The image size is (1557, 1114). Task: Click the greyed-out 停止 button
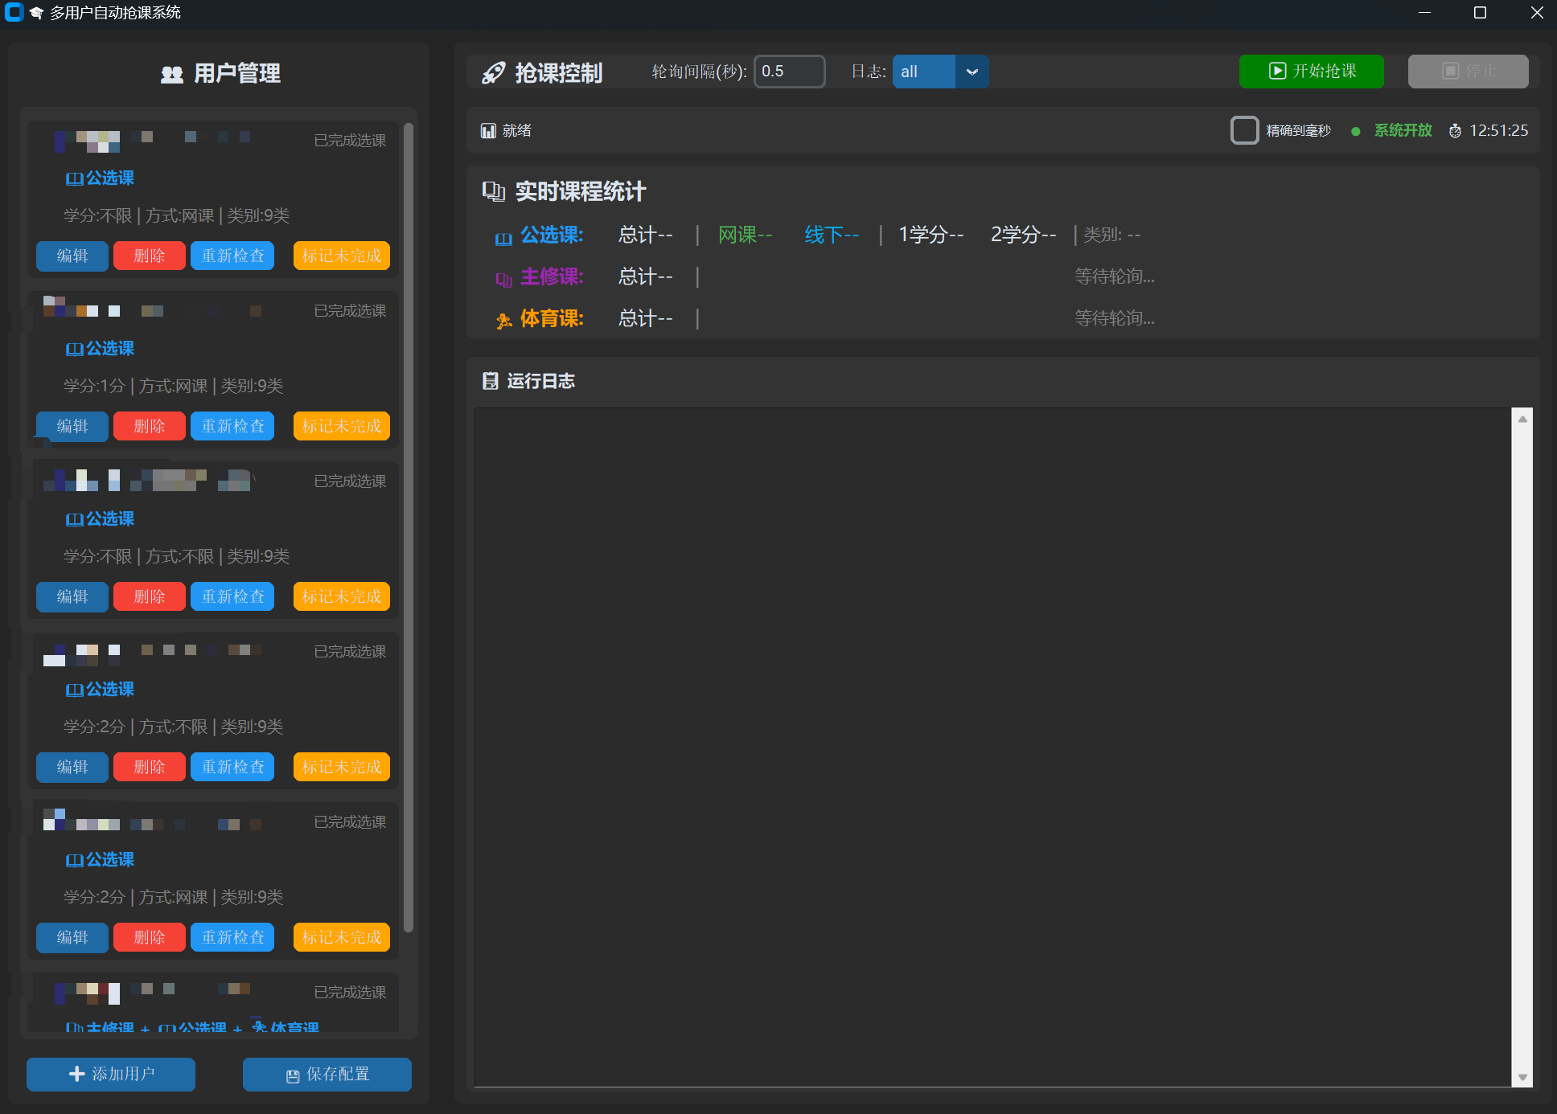click(1469, 72)
